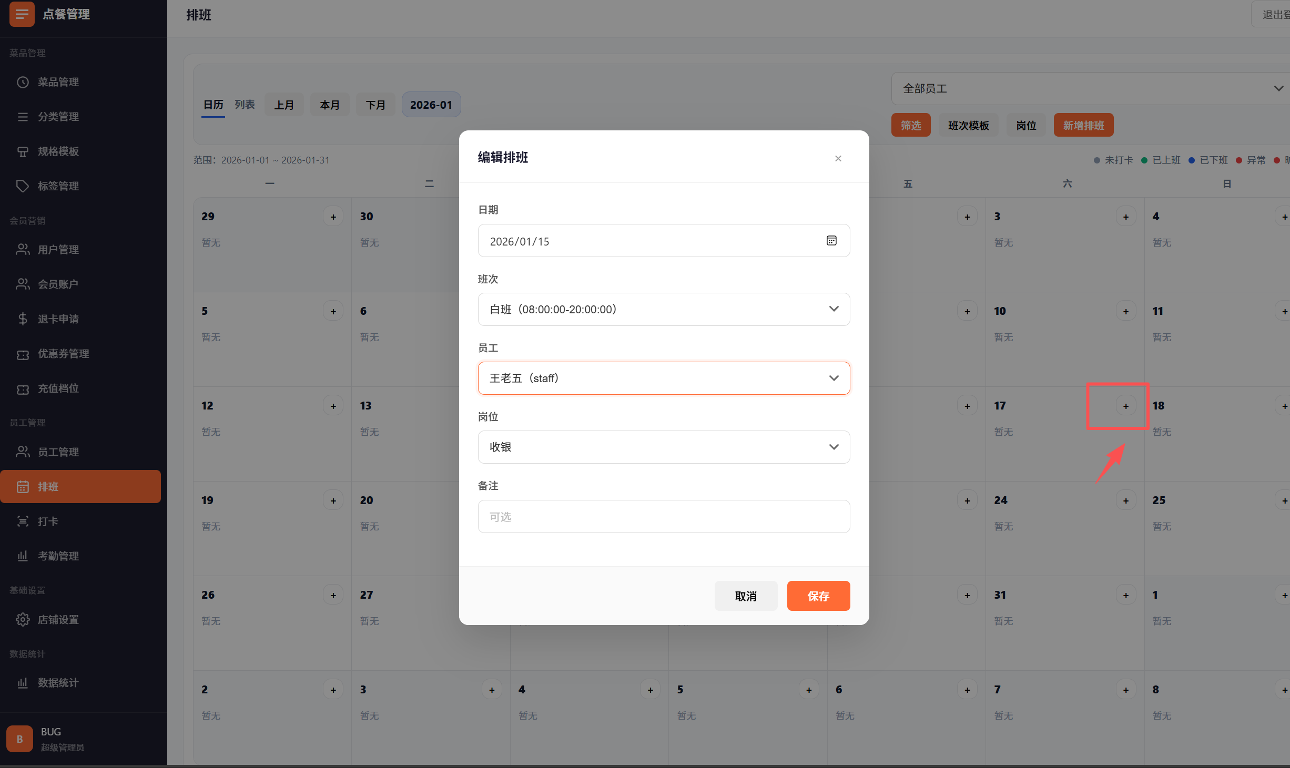This screenshot has height=768, width=1290.
Task: Click the 2026-01 month picker
Action: click(431, 105)
